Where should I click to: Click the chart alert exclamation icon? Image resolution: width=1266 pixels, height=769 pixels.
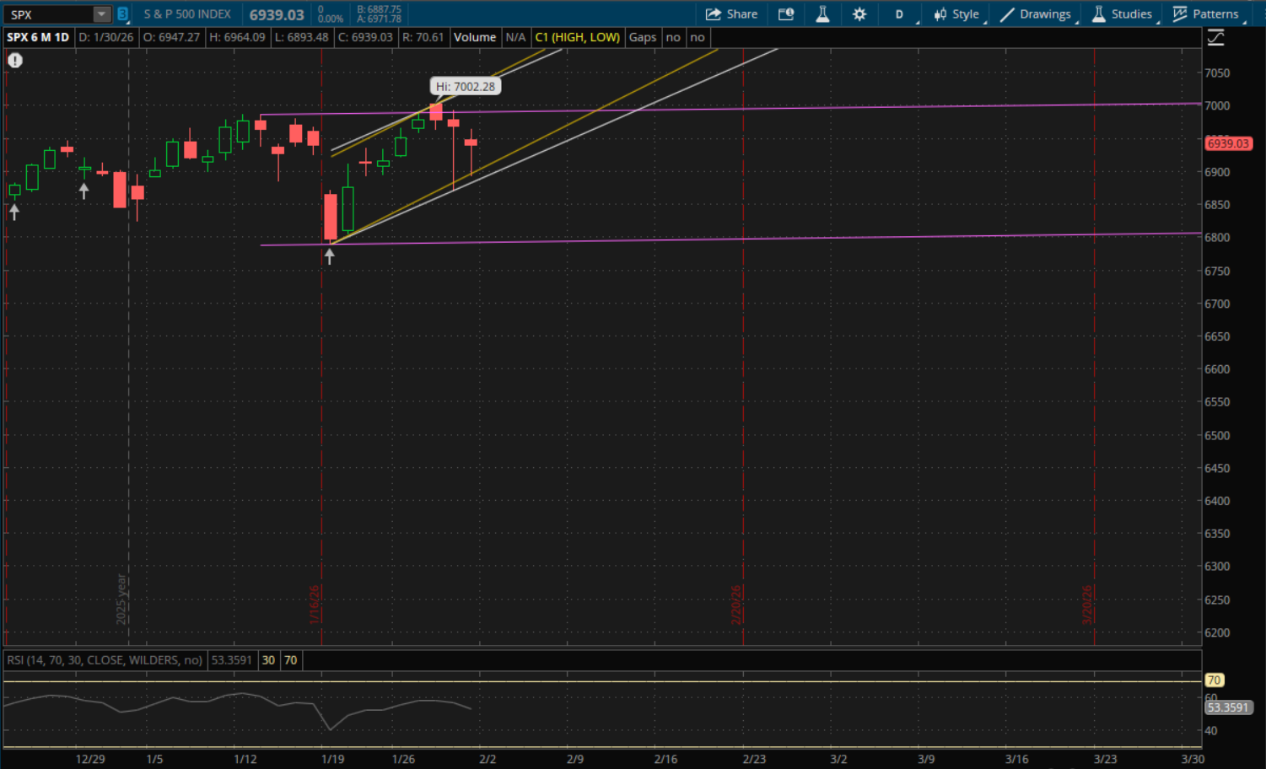coord(15,61)
